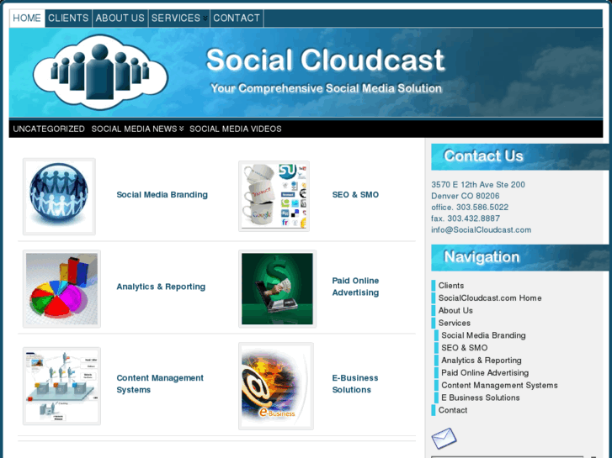Open sidebar Social Media Branding link
The image size is (612, 458).
(483, 335)
